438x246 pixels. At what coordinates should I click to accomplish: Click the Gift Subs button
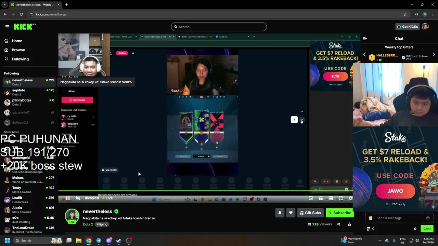coord(310,213)
